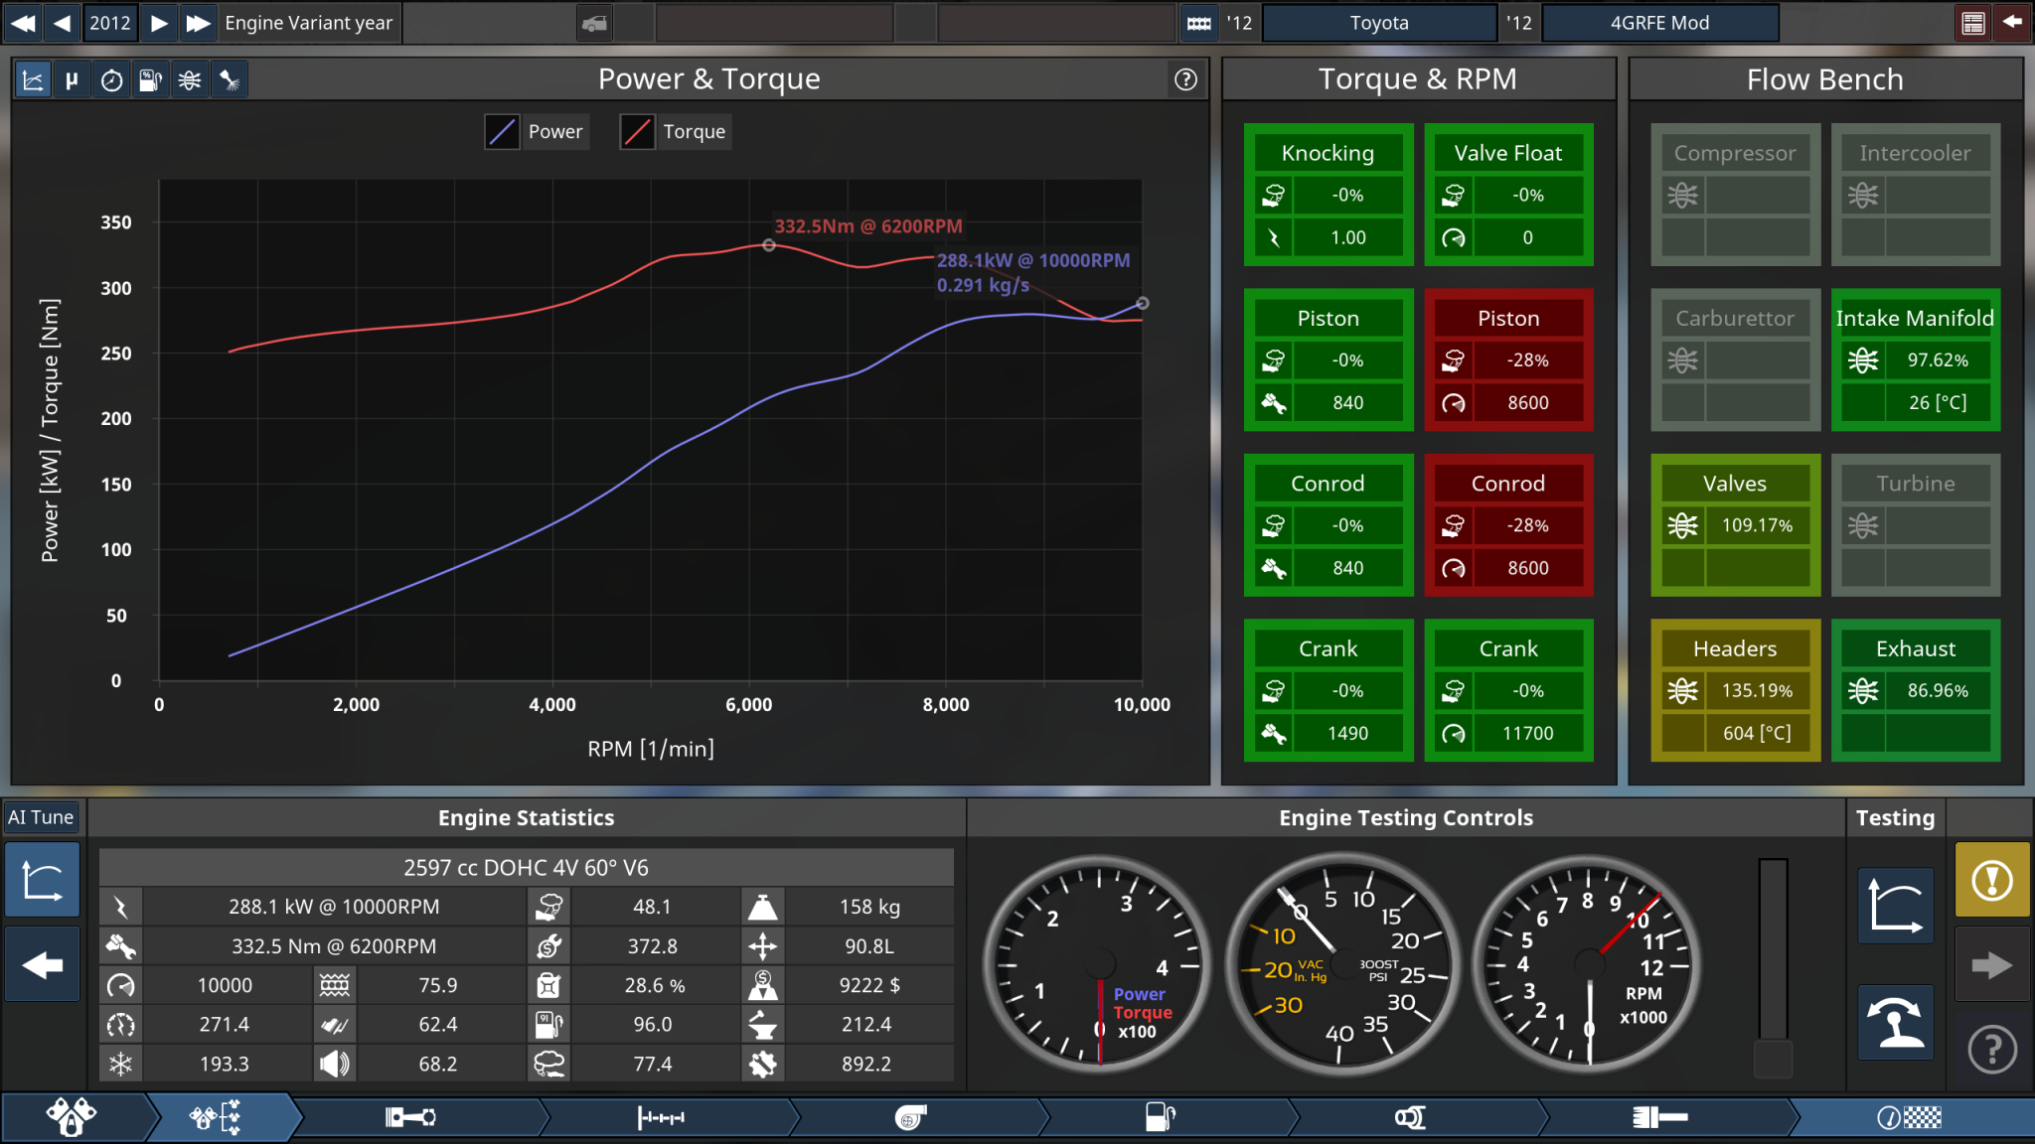Open the turbocharger tab in bottom bar
Screen dimensions: 2035x1144
click(910, 1118)
